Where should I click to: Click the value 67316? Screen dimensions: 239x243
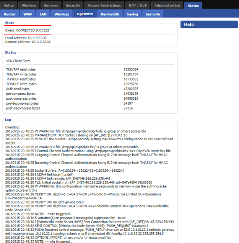(x=128, y=108)
